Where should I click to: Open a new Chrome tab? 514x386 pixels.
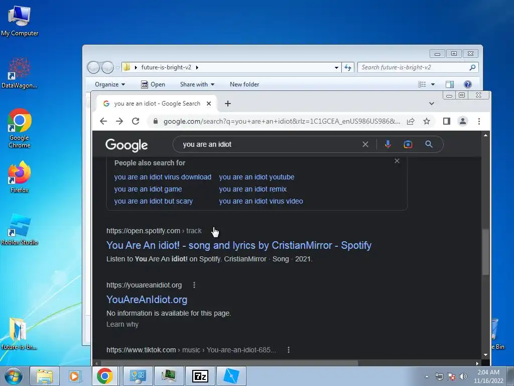(x=228, y=104)
